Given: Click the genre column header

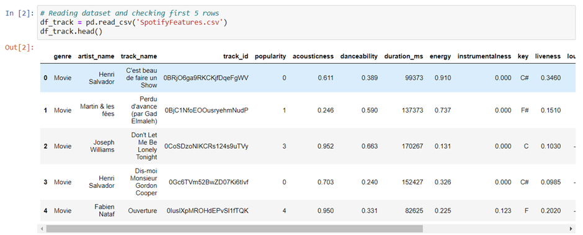Looking at the screenshot, I should tap(63, 56).
